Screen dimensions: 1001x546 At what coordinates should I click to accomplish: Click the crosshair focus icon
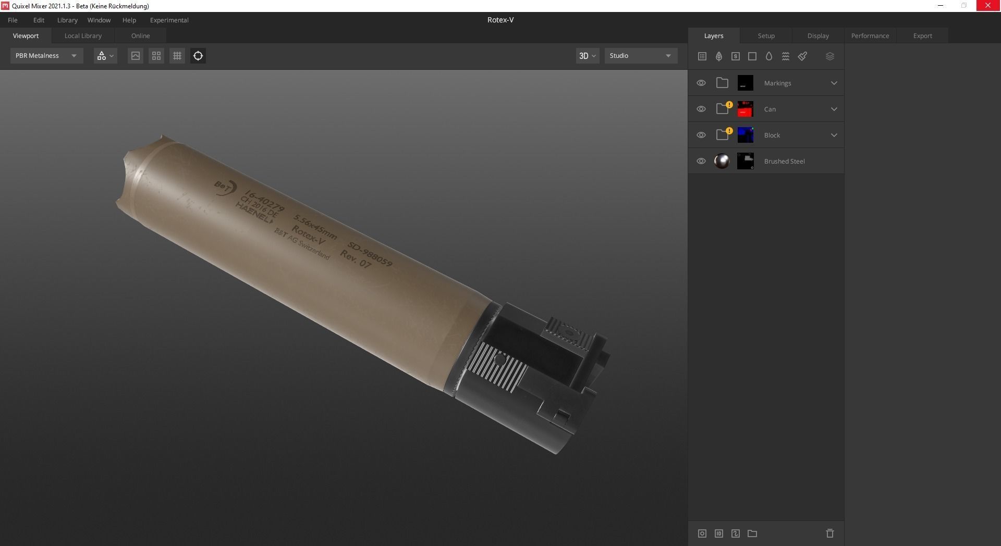coord(198,56)
